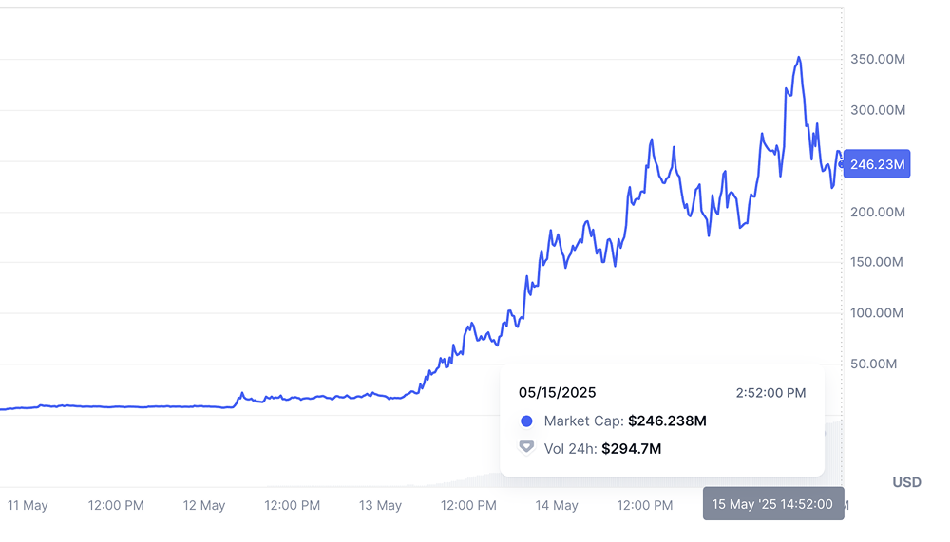Click the Vol 24h value $294.7M
Viewport: 950px width, 542px height.
631,448
